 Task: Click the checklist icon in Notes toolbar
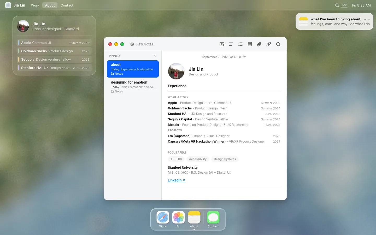pos(240,44)
